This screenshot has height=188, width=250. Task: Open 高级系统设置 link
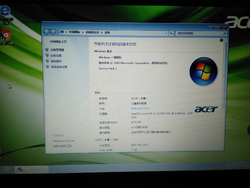[x=59, y=67]
